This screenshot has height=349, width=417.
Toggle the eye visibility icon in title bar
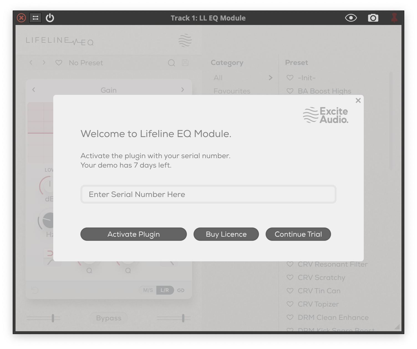351,18
